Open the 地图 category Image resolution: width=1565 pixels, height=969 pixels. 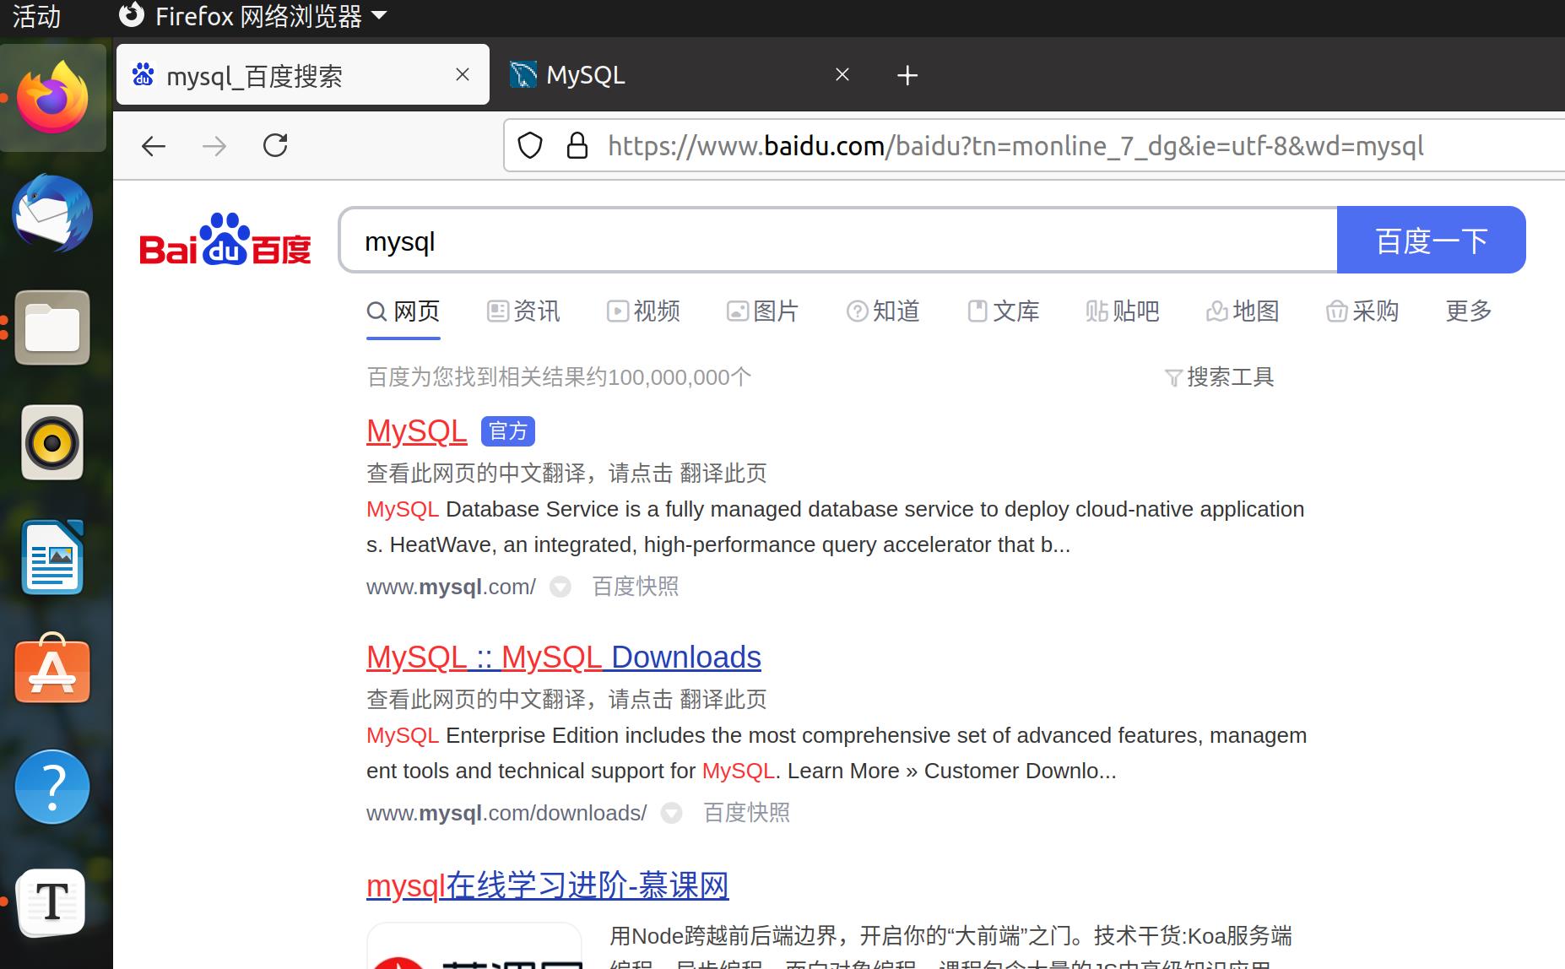(1243, 311)
